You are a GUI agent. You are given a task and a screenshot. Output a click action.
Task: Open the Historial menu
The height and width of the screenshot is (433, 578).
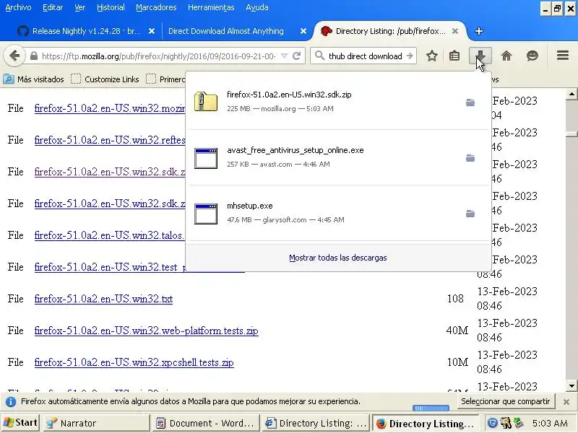pos(111,7)
